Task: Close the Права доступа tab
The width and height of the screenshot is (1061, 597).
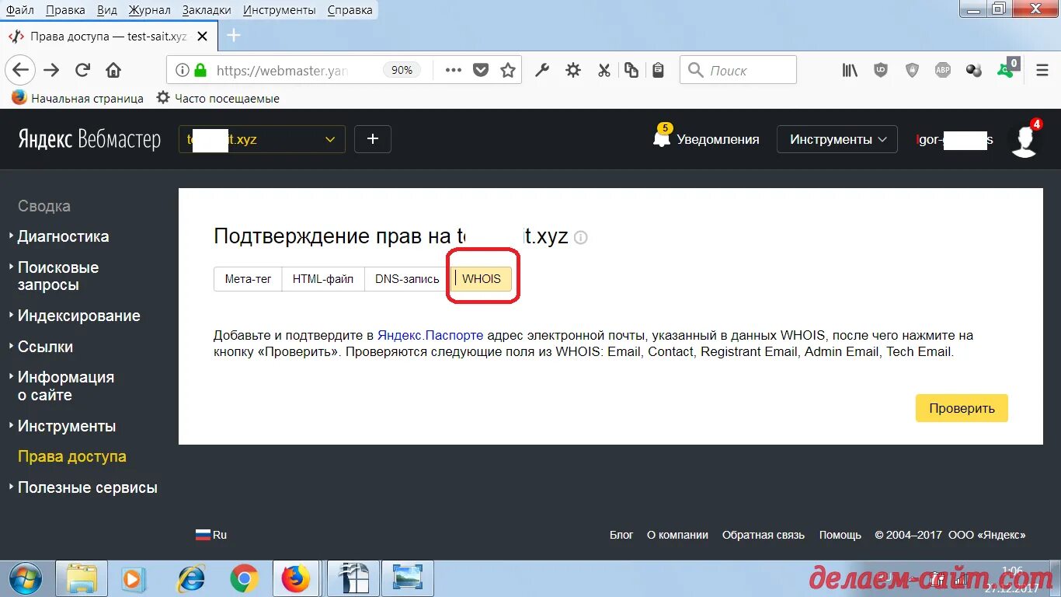Action: (203, 37)
